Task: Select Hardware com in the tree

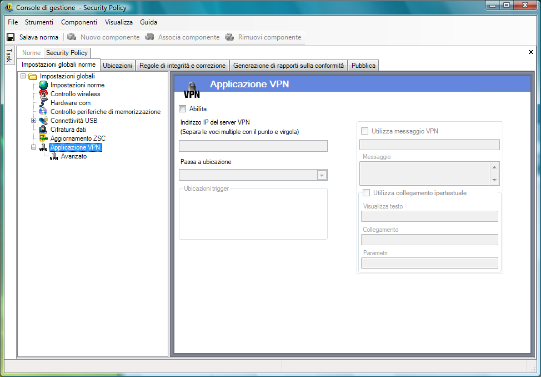Action: [71, 103]
